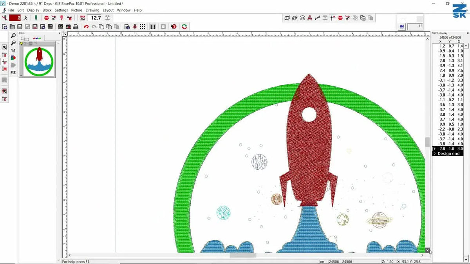Click stitch row -3.9 -1.3 4.1
This screenshot has width=470, height=264.
tap(448, 66)
